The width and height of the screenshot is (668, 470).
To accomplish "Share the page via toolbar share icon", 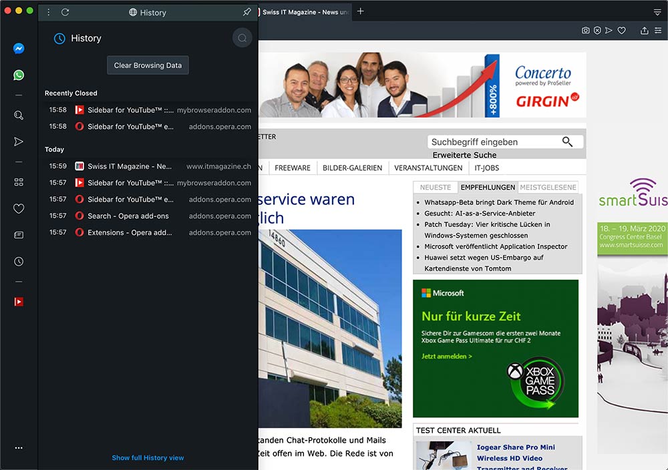I will click(645, 30).
